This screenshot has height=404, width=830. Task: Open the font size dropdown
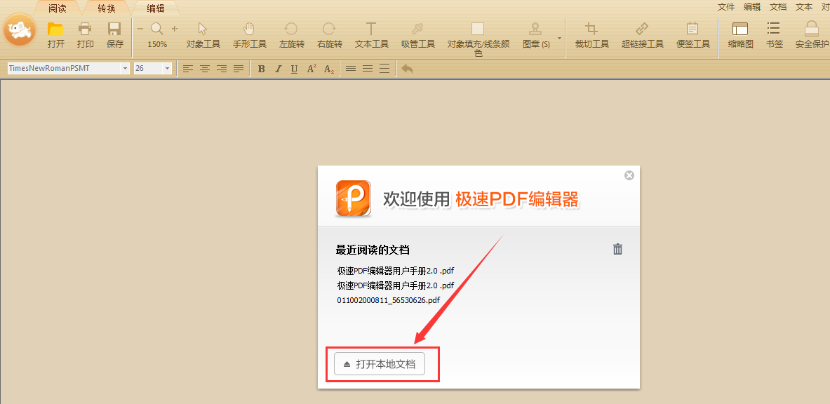click(166, 68)
